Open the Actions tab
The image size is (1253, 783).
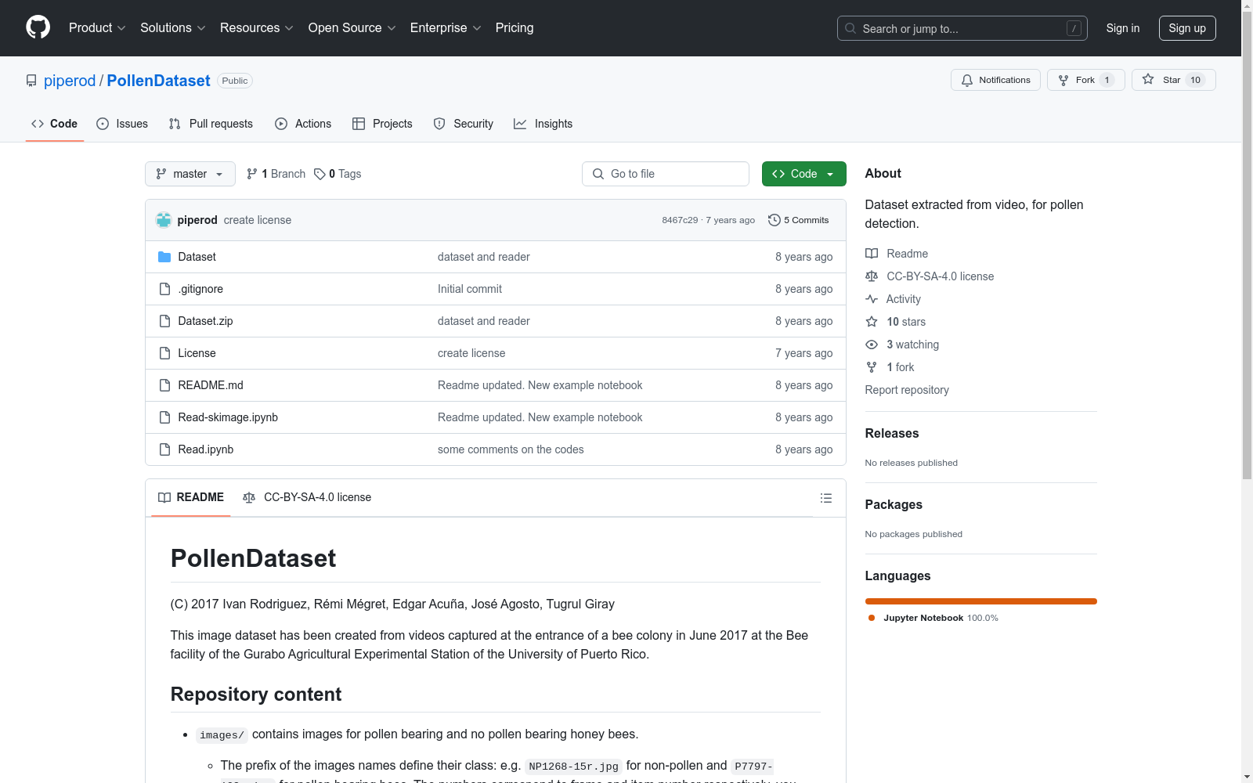click(x=303, y=124)
